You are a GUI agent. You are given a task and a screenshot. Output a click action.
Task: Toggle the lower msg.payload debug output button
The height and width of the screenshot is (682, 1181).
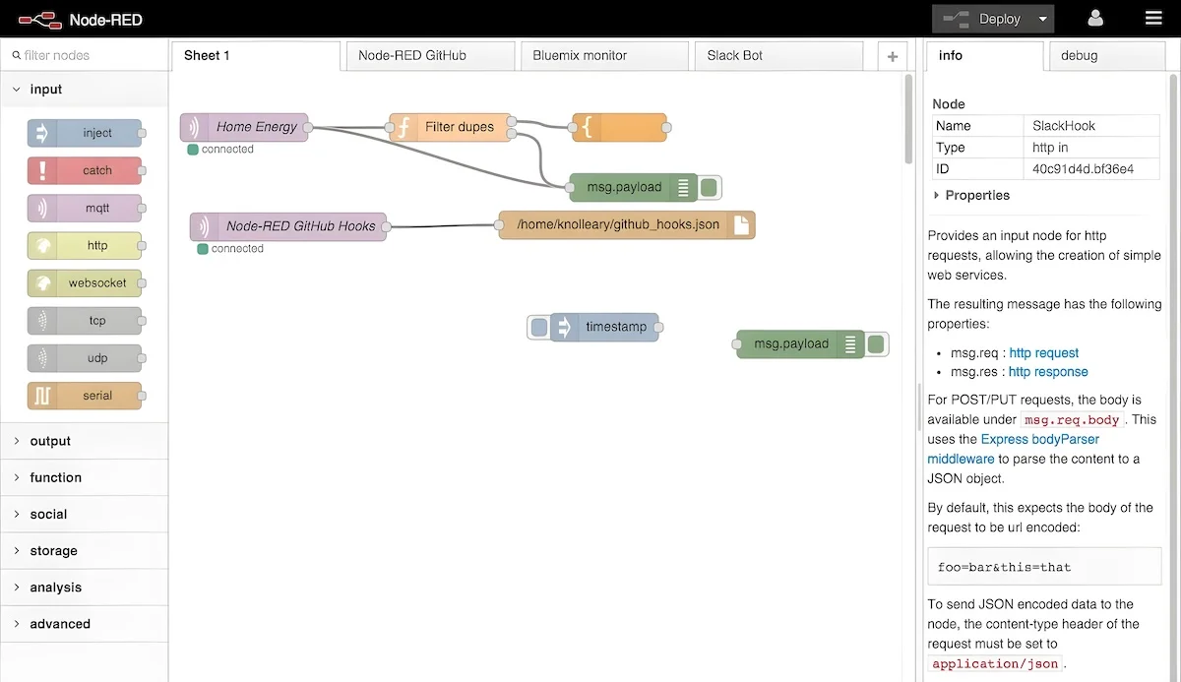pyautogui.click(x=876, y=344)
